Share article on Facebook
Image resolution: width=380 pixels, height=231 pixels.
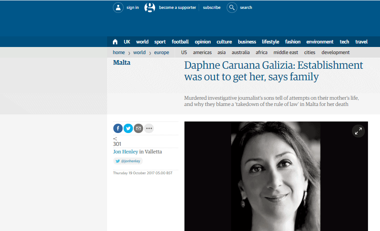(x=118, y=129)
